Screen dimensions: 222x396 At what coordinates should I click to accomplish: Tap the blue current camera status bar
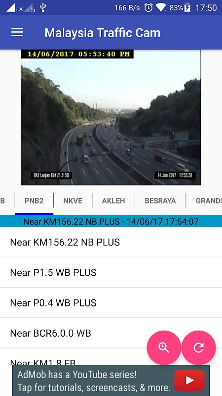click(x=111, y=221)
